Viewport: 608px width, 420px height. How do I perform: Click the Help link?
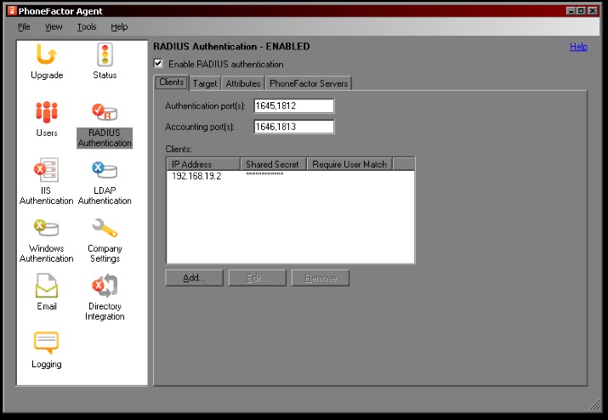tap(578, 47)
